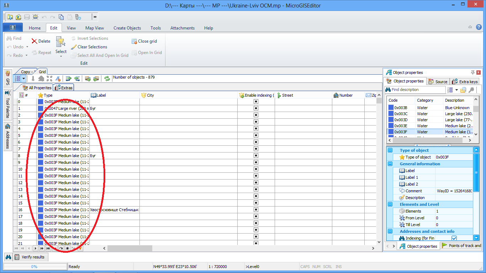Toggle Enable indexing checkbox in row 0
The image size is (486, 273).
click(256, 102)
